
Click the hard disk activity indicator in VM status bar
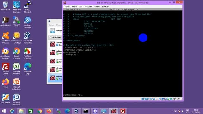coord(142,99)
